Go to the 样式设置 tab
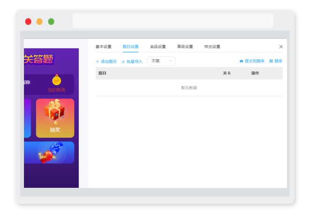 (x=212, y=46)
